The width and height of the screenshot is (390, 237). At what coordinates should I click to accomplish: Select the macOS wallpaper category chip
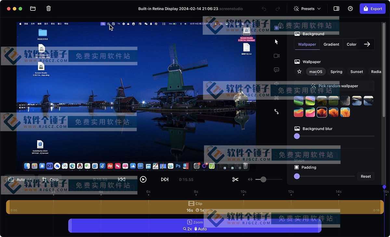[316, 72]
